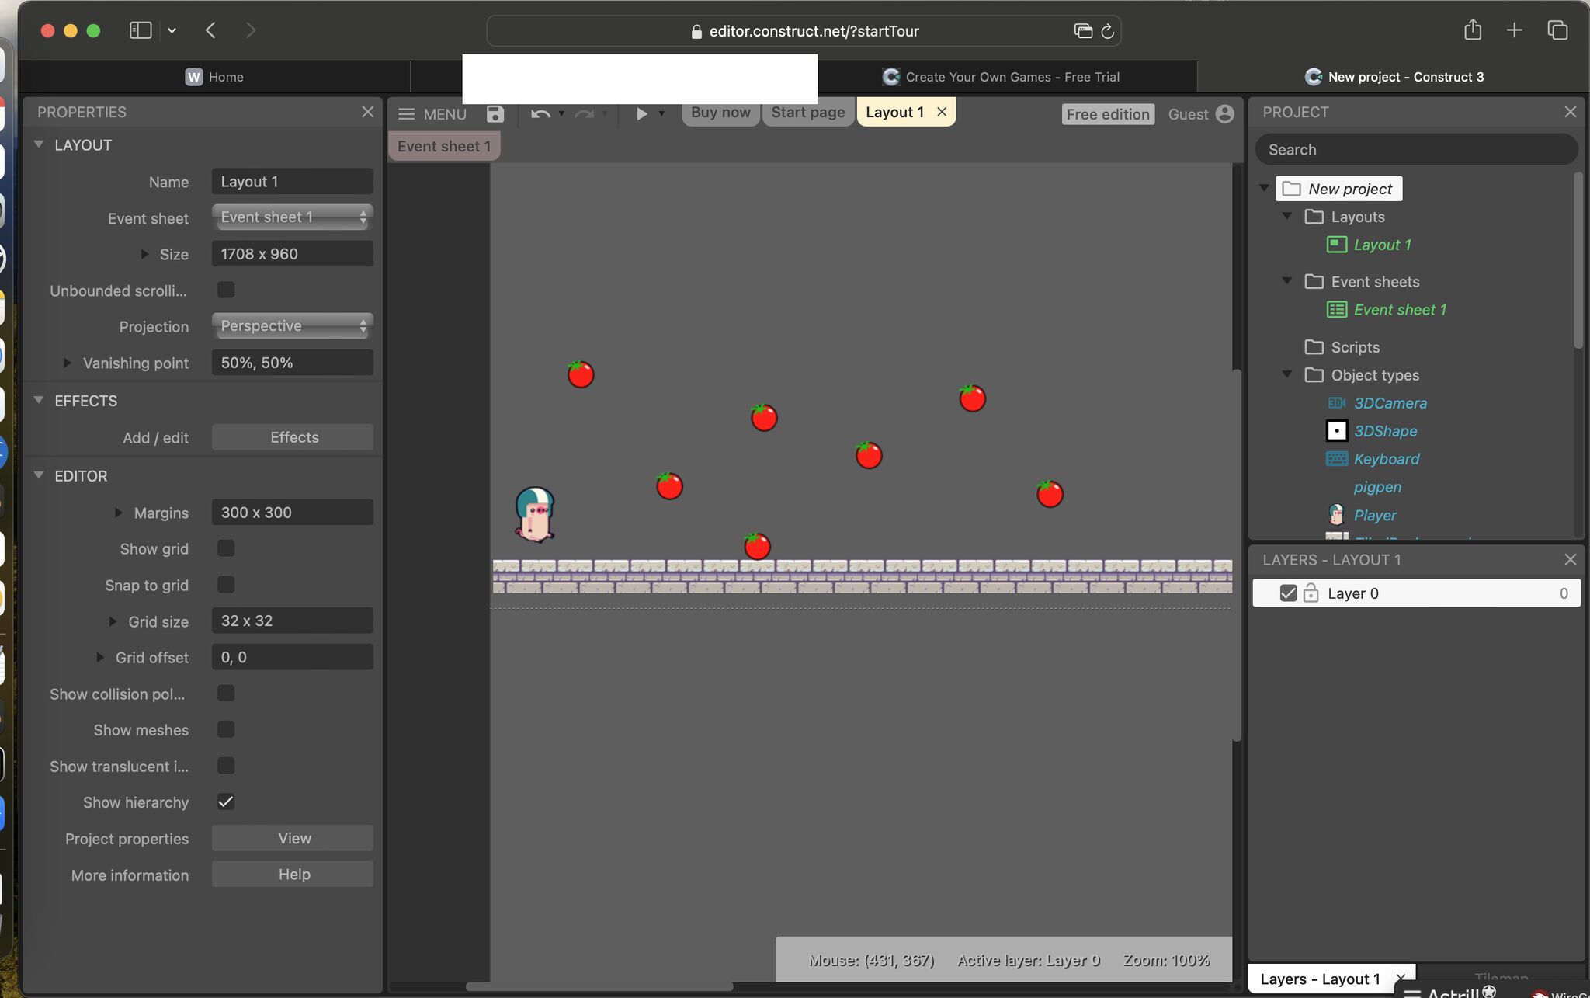Viewport: 1590px width, 998px height.
Task: Click the Guest account icon
Action: (1224, 113)
